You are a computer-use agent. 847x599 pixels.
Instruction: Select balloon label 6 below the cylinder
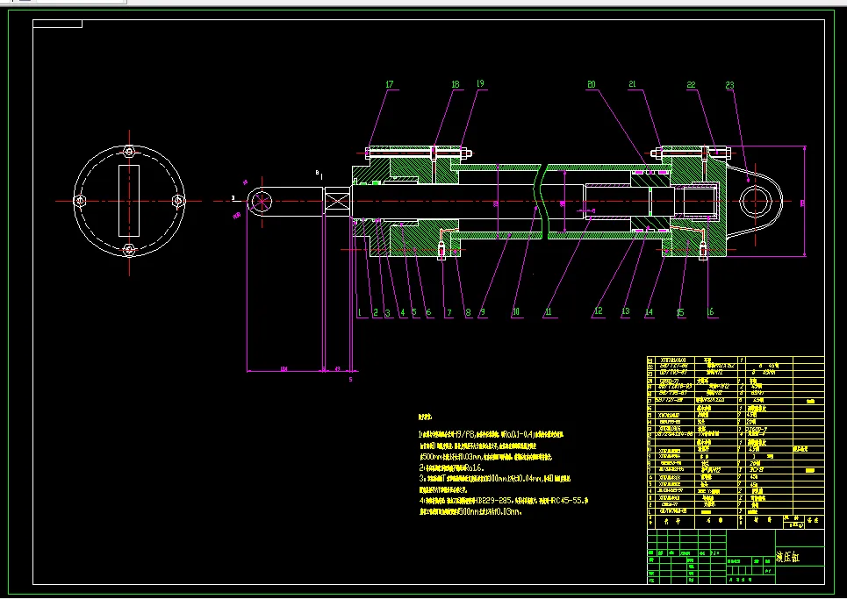(428, 312)
